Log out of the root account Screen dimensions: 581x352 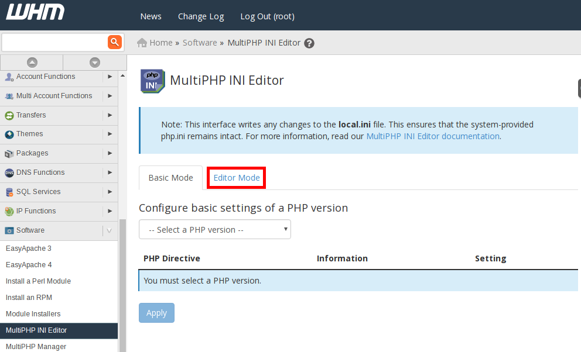click(267, 16)
